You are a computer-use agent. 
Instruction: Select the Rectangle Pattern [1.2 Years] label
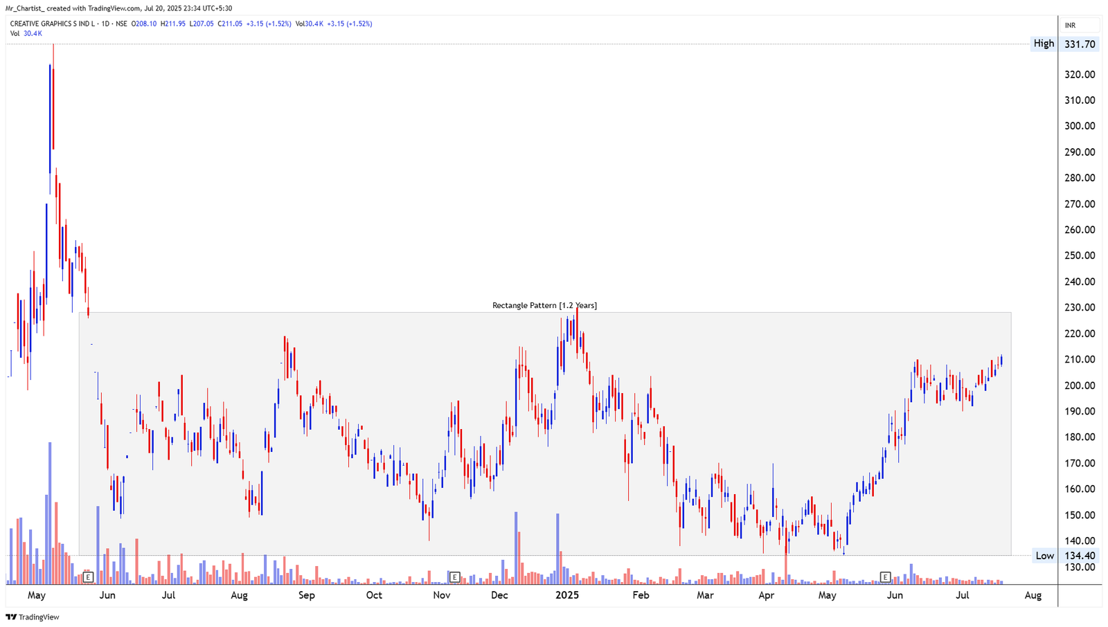click(x=544, y=305)
